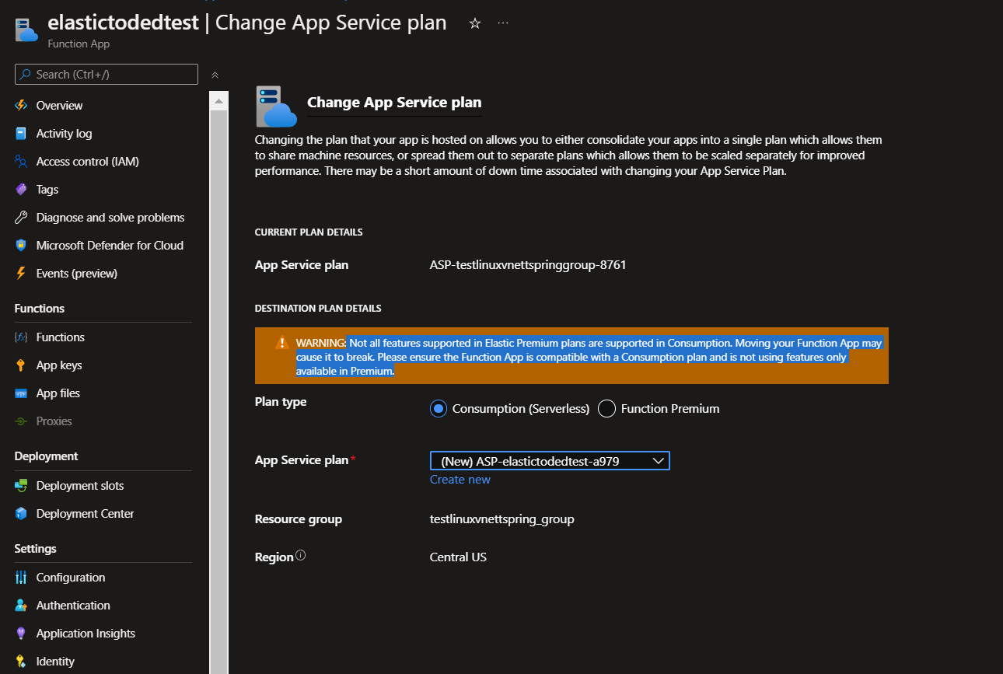Click the Function App icon beside the title
The height and width of the screenshot is (674, 1003).
26,30
